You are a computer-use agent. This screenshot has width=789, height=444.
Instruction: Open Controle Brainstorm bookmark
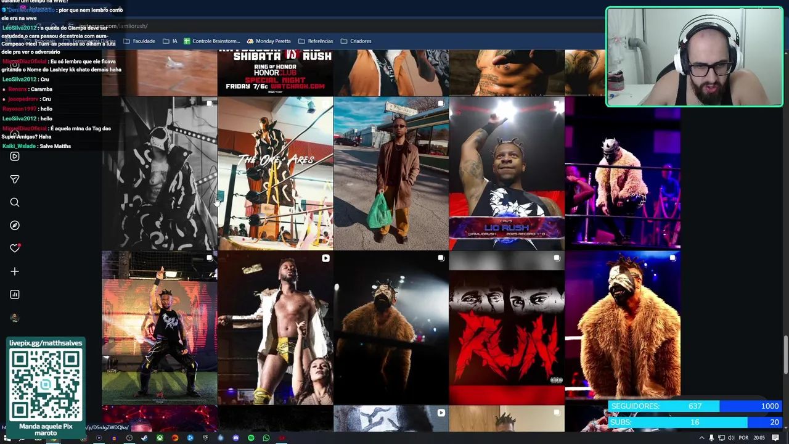click(x=211, y=41)
